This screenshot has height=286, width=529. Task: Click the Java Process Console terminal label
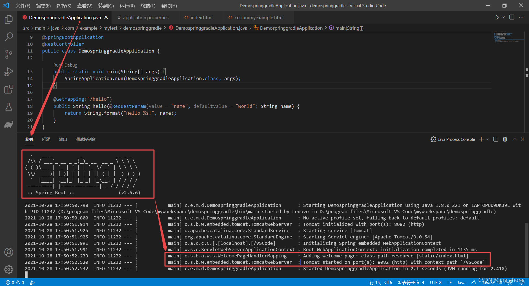(x=456, y=139)
